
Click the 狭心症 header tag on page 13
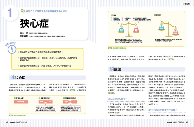186,4
